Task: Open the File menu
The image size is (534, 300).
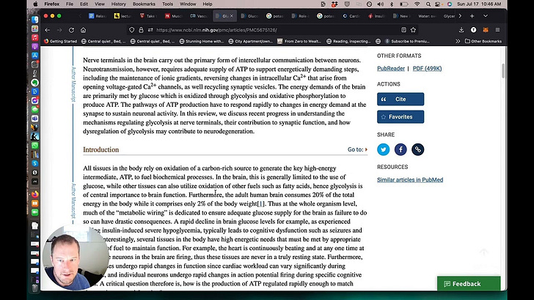Action: pyautogui.click(x=70, y=4)
